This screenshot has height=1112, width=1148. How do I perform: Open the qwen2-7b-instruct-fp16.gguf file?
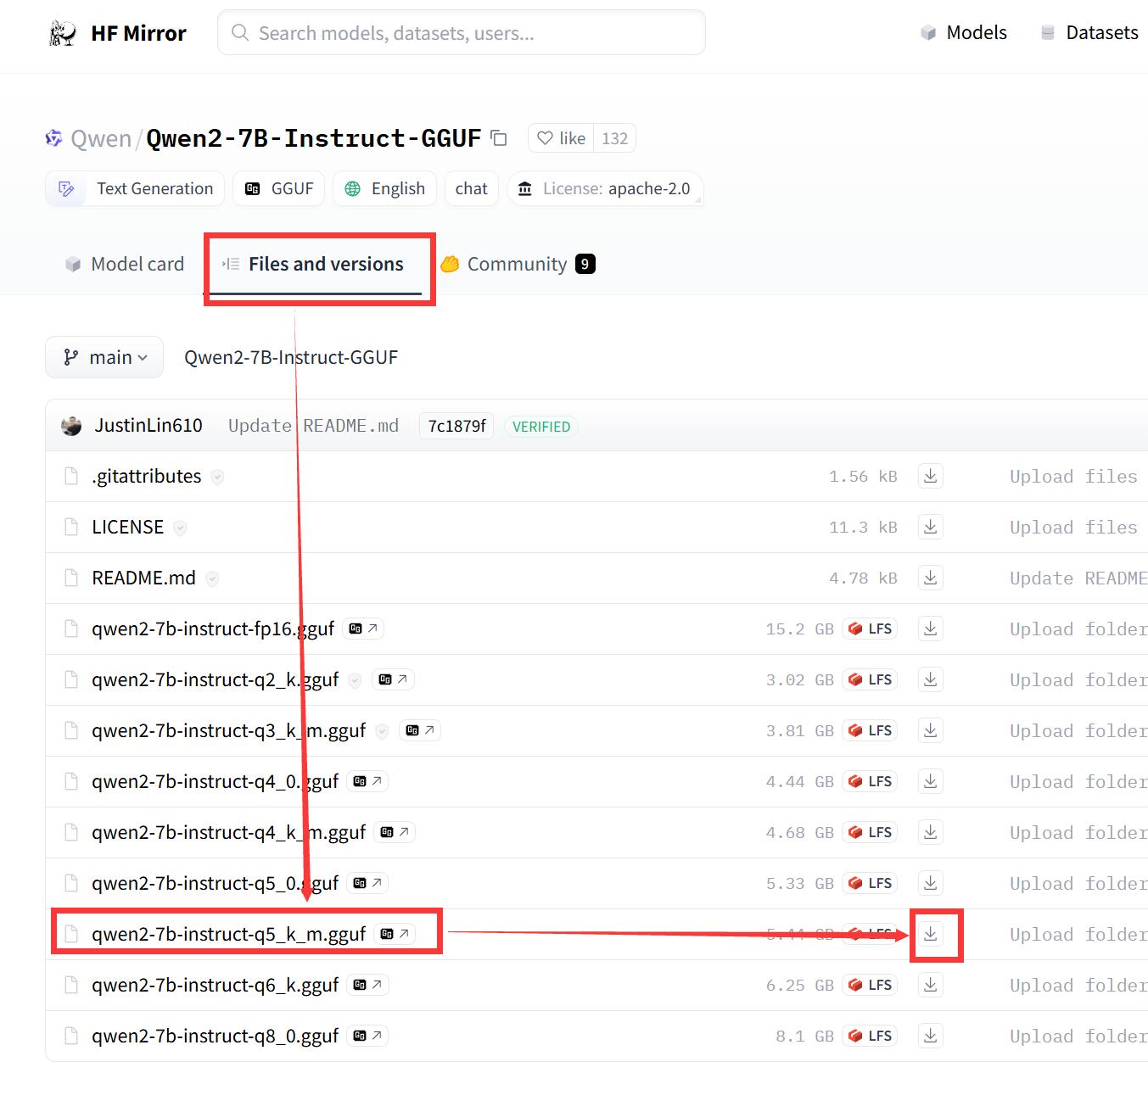tap(213, 629)
